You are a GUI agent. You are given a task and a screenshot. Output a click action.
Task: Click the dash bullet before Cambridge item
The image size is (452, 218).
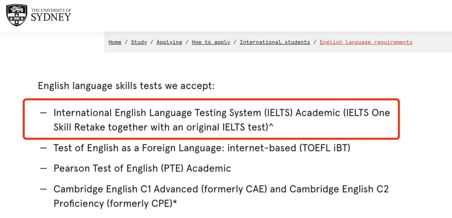coord(43,189)
